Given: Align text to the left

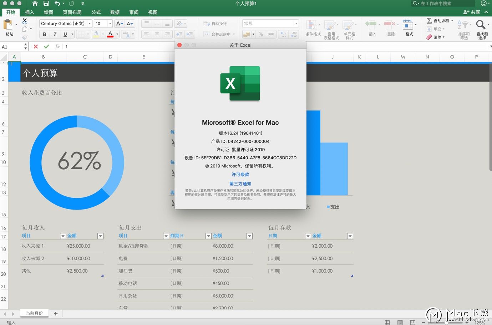Looking at the screenshot, I should [x=146, y=34].
